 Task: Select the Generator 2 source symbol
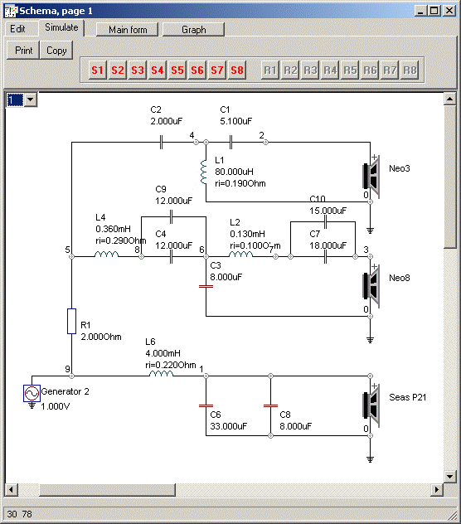(x=32, y=393)
